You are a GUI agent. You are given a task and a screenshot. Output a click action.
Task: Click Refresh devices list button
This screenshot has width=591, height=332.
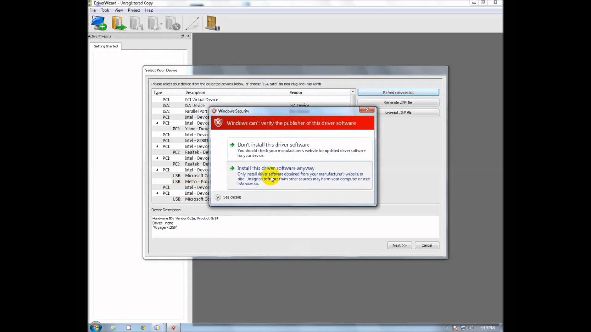pyautogui.click(x=398, y=92)
